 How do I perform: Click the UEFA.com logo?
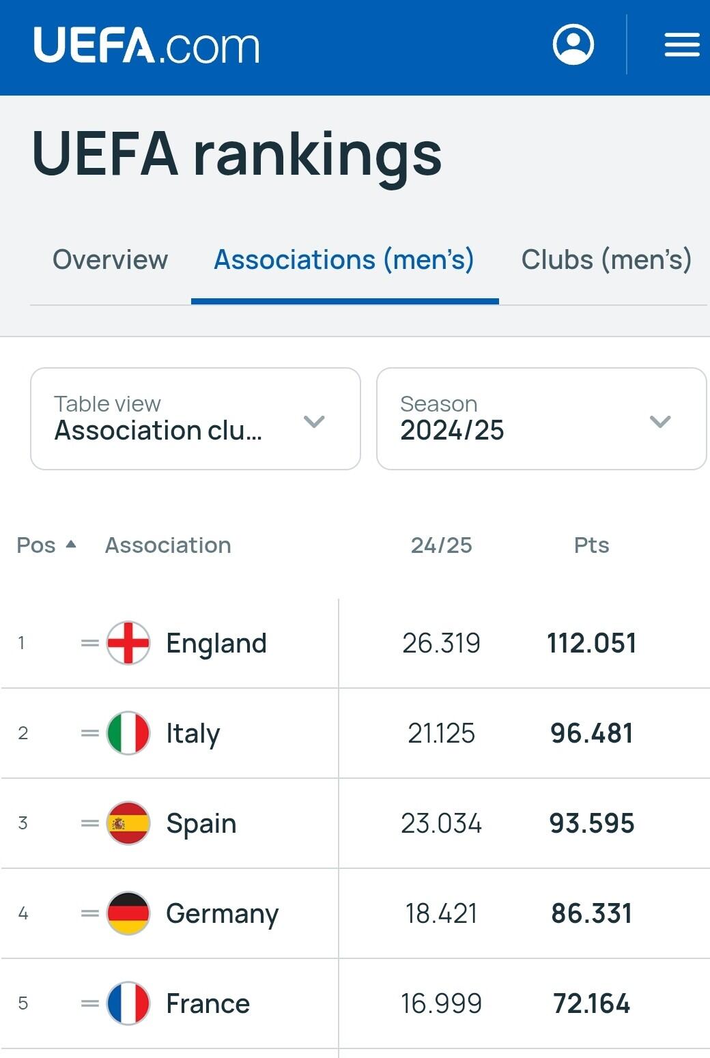(x=147, y=46)
